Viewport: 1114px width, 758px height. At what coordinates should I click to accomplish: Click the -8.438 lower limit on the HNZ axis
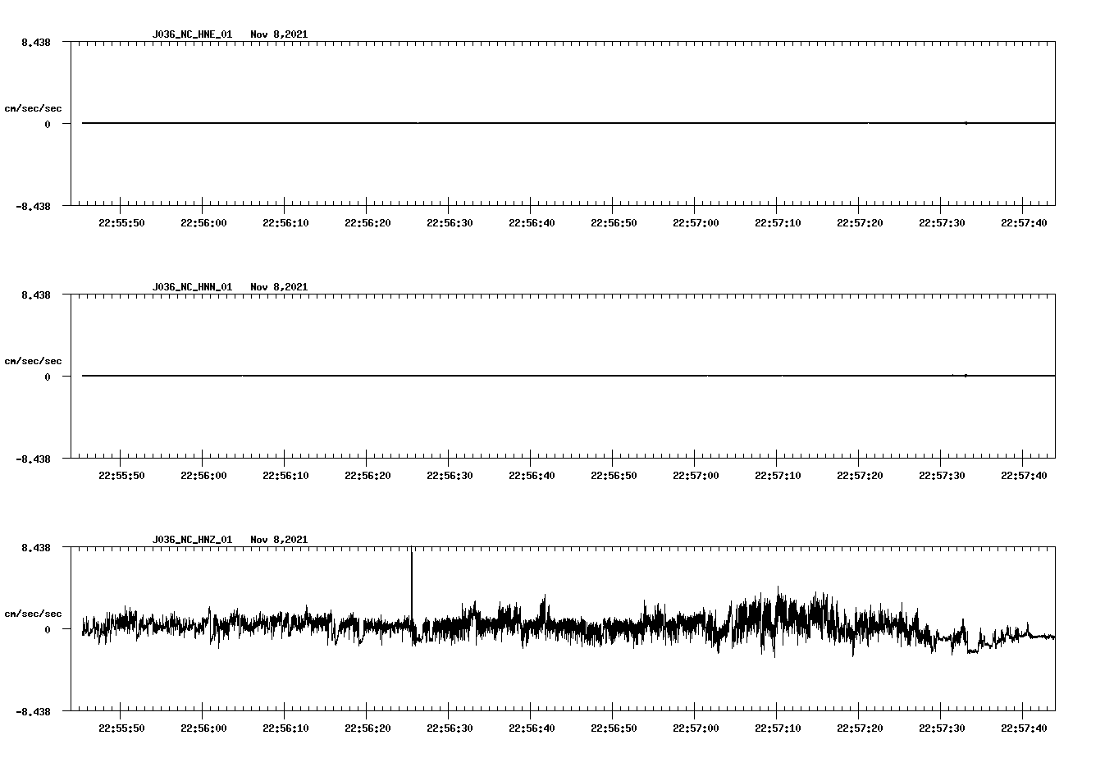point(33,712)
